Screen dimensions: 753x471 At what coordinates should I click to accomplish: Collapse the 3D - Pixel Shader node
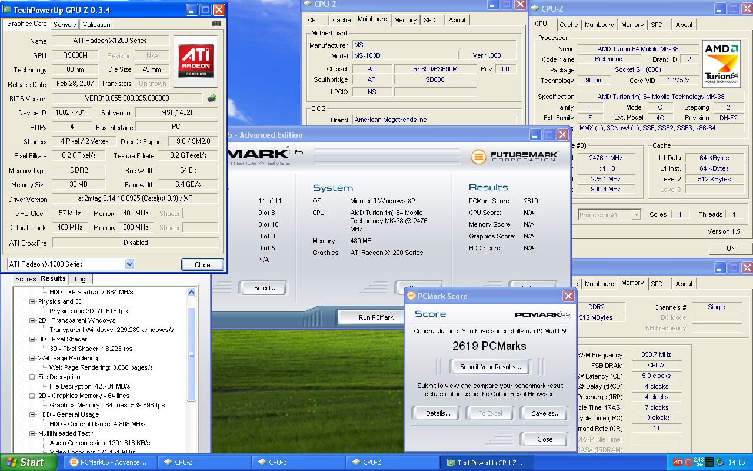(x=32, y=339)
